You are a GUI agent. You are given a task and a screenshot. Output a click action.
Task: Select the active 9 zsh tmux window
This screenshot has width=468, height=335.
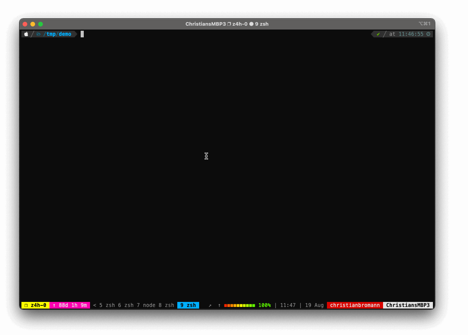pyautogui.click(x=188, y=305)
